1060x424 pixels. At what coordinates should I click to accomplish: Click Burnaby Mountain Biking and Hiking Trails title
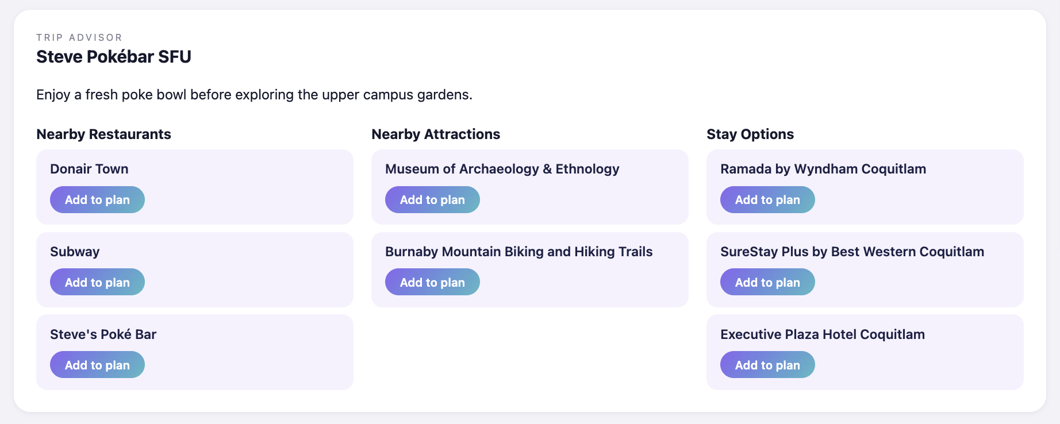[519, 252]
